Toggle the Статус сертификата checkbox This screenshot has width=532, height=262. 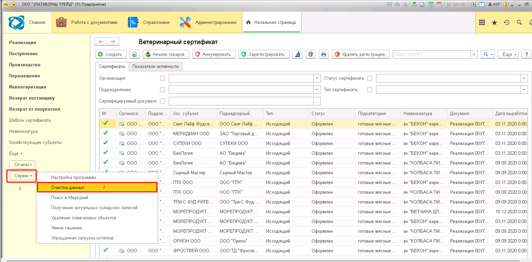click(x=370, y=78)
